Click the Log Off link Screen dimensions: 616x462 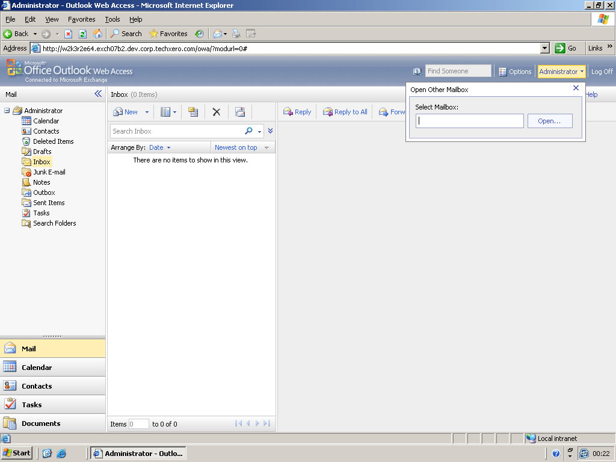[x=602, y=72]
